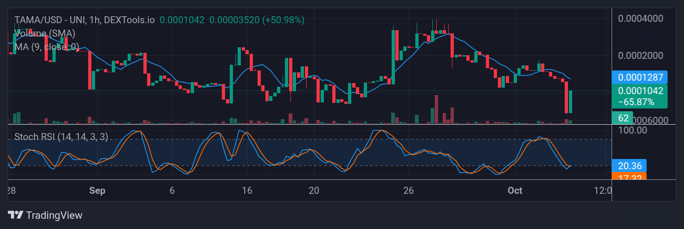Click the TradingView logo icon

pyautogui.click(x=16, y=215)
